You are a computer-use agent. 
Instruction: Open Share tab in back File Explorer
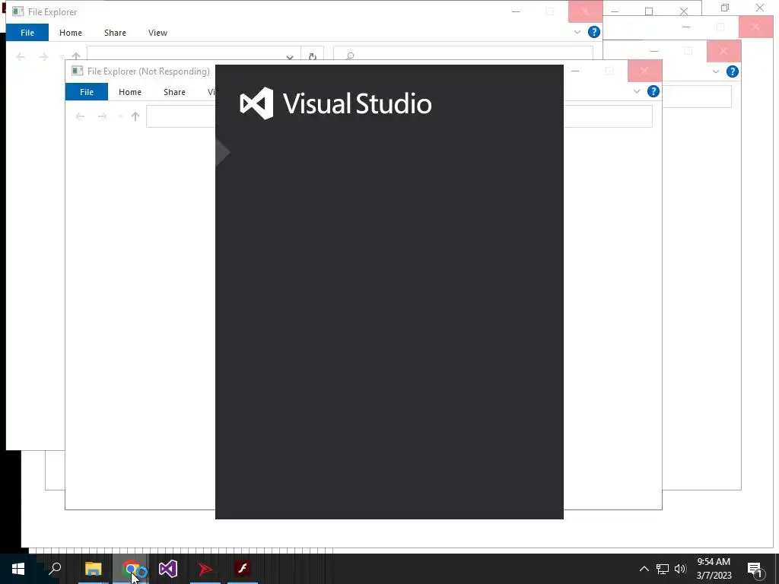pos(116,33)
